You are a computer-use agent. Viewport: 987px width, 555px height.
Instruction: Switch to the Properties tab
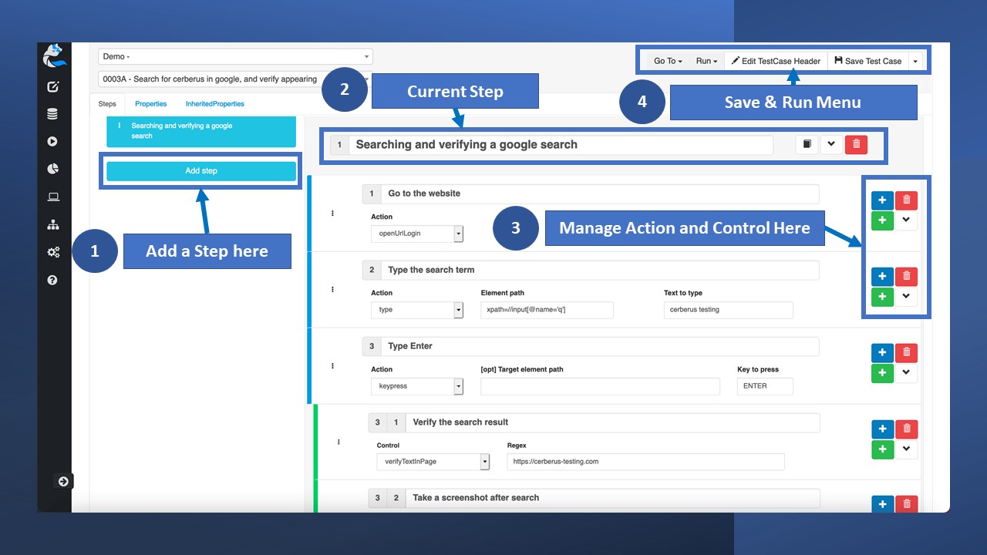[x=150, y=104]
